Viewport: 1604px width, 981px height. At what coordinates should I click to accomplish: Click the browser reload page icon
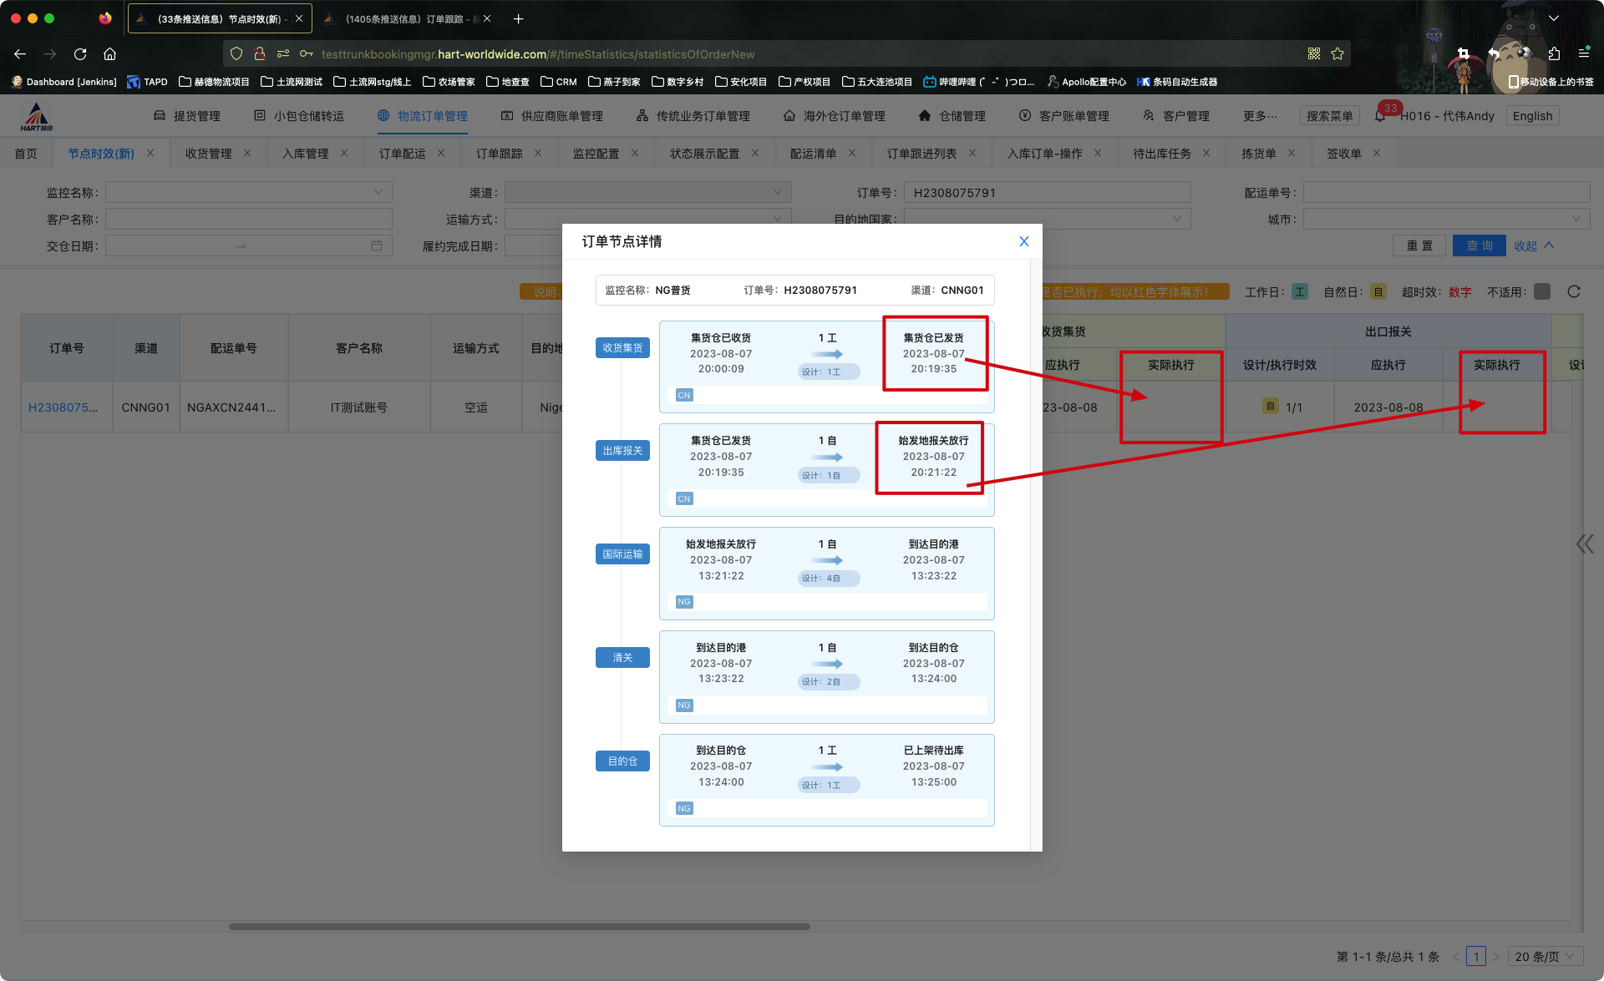point(80,54)
